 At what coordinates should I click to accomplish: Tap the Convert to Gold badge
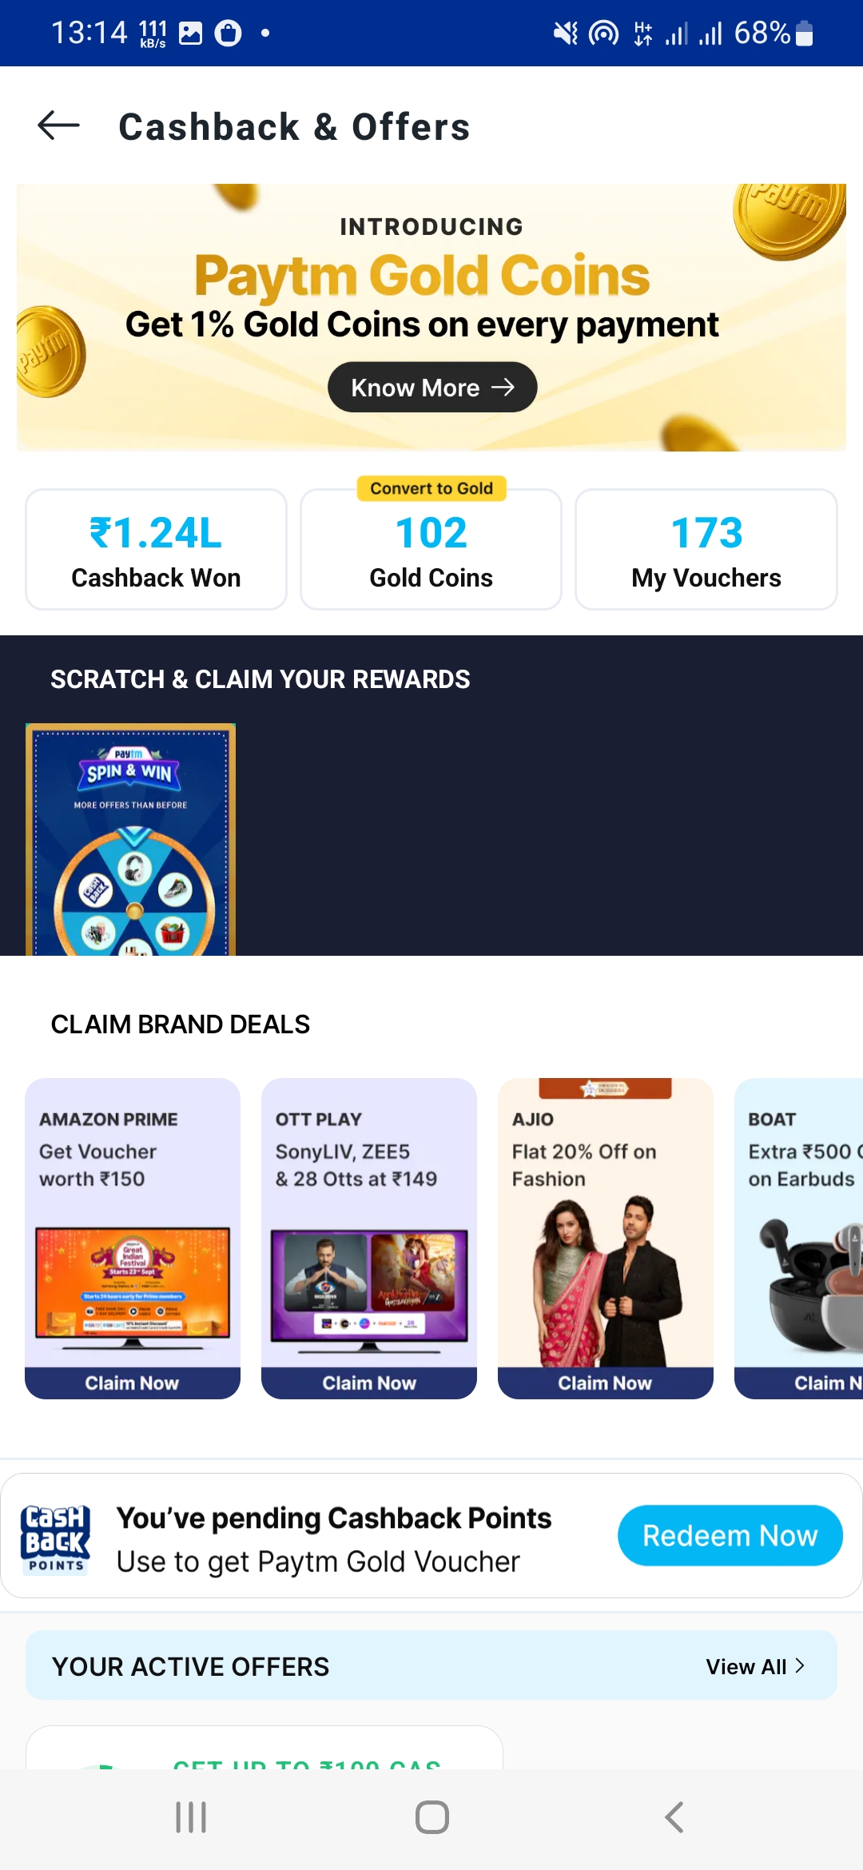(431, 488)
